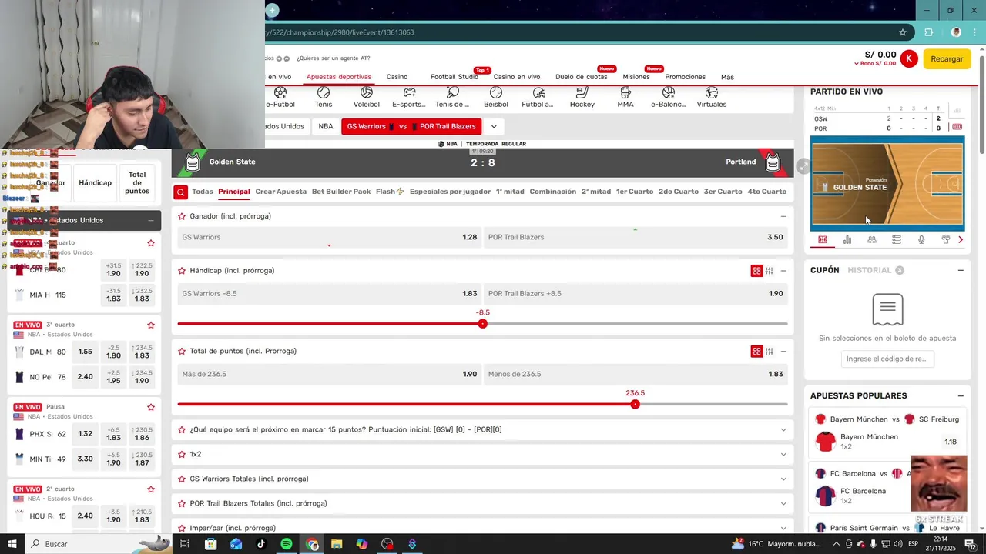
Task: Open the e-Fútbol sport icon
Action: click(x=280, y=97)
